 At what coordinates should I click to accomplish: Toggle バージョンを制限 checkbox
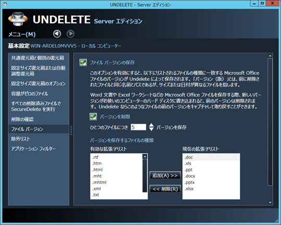pyautogui.click(x=93, y=117)
